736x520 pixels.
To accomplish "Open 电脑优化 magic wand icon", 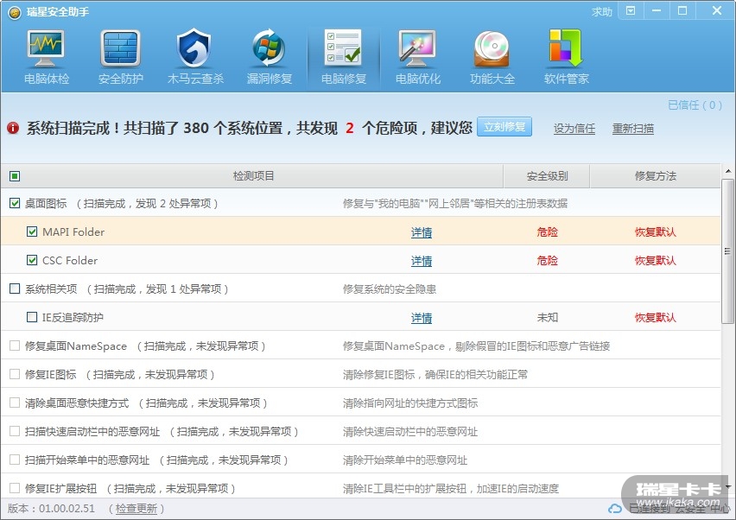I will click(x=417, y=48).
